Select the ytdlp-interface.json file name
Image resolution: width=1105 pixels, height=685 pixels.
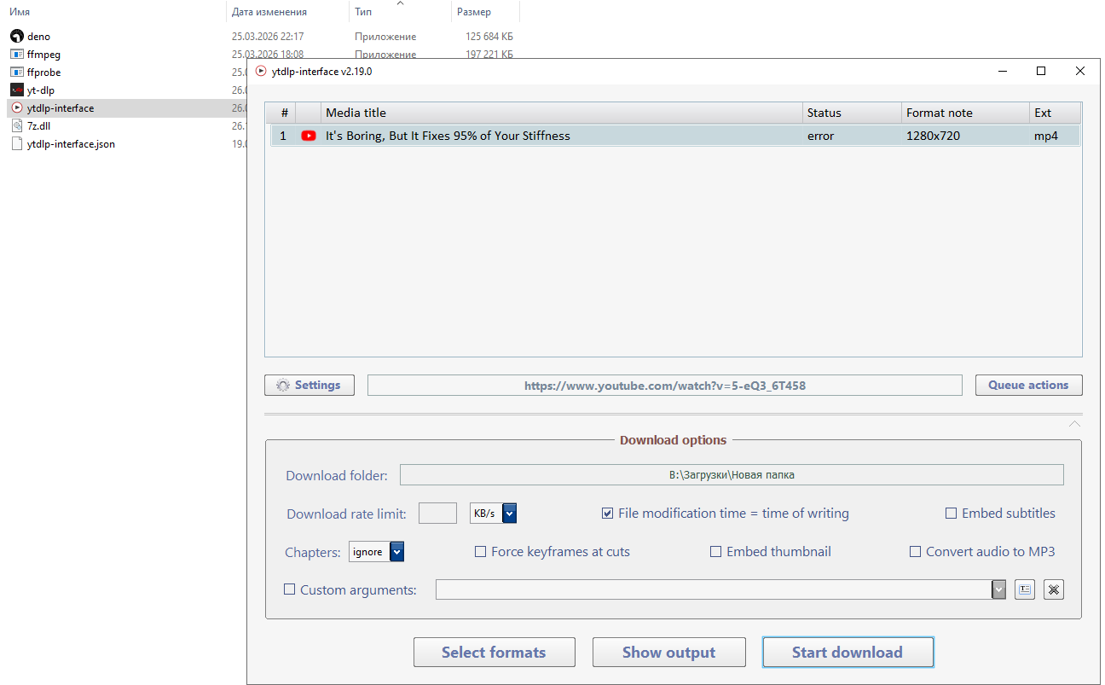coord(71,144)
